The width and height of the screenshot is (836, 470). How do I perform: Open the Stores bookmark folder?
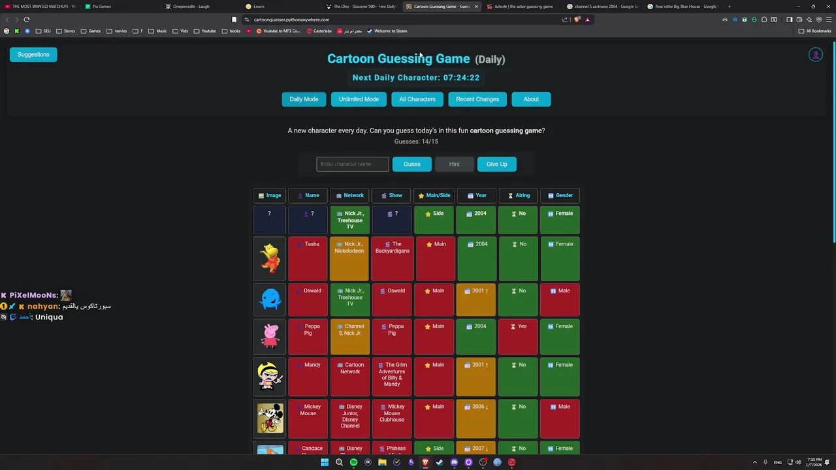coord(65,31)
